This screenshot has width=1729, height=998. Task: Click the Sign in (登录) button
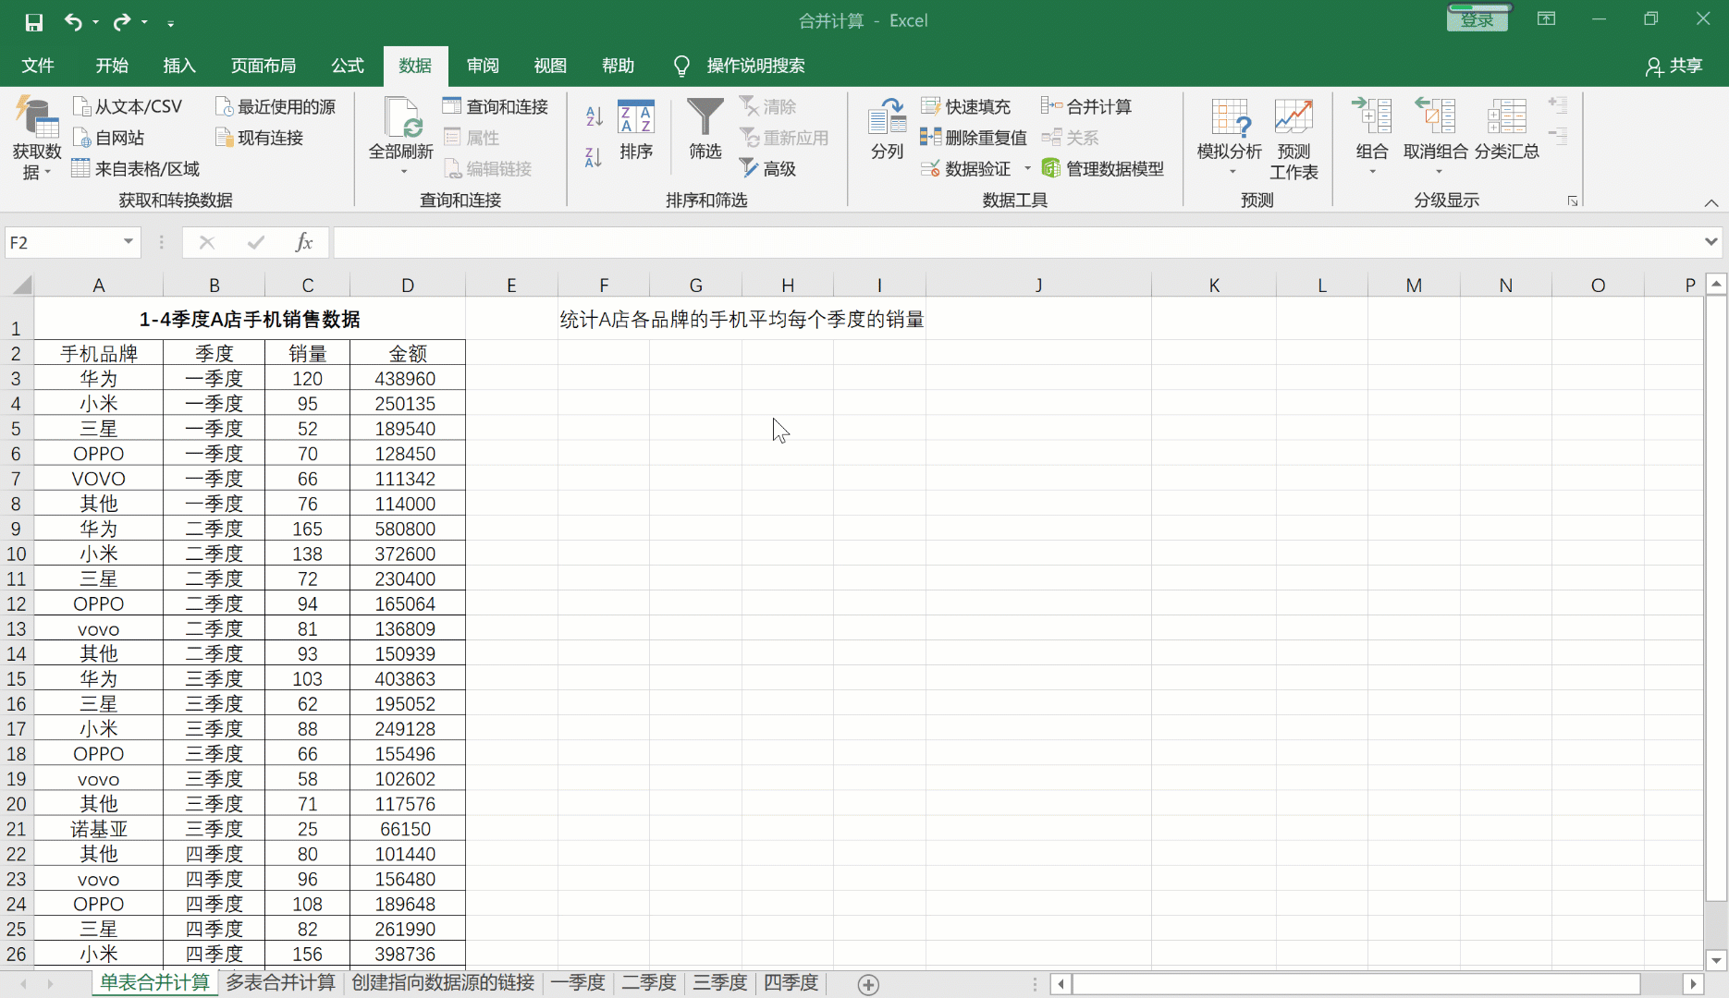(x=1477, y=19)
